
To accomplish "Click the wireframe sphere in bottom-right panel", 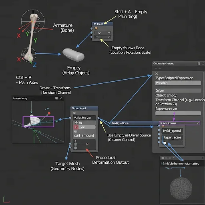I will [x=181, y=189].
